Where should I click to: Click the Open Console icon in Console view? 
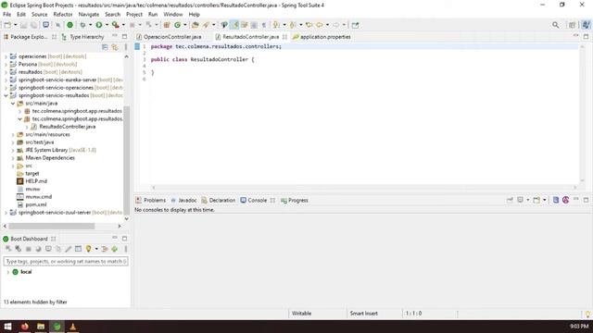point(536,200)
